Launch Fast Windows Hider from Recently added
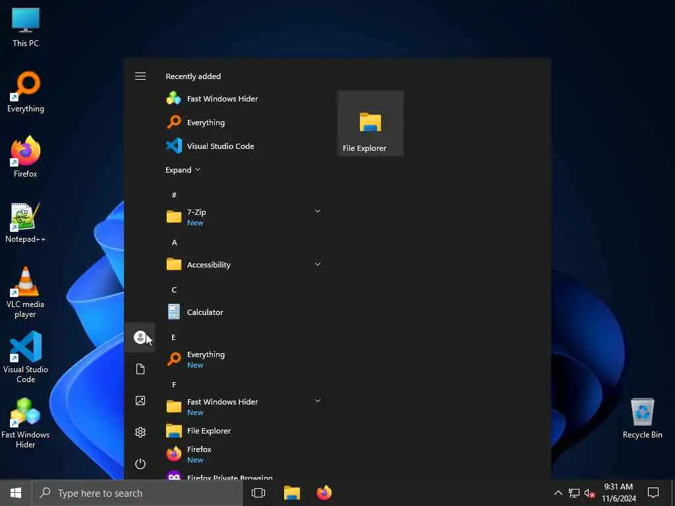 point(244,99)
